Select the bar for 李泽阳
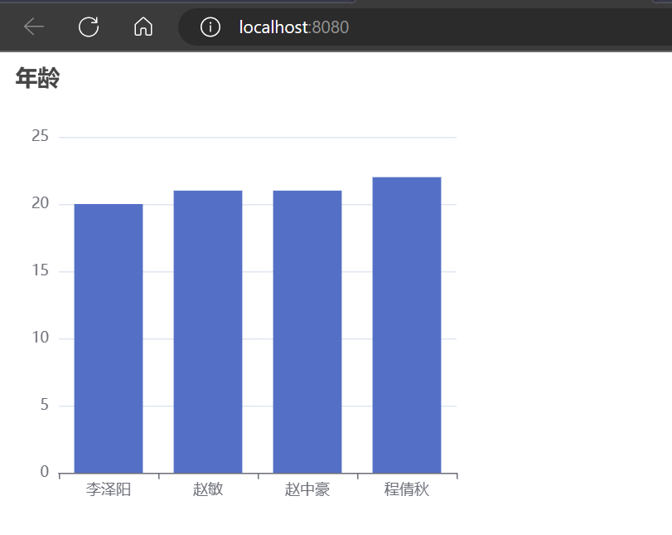This screenshot has height=535, width=672. pos(109,338)
